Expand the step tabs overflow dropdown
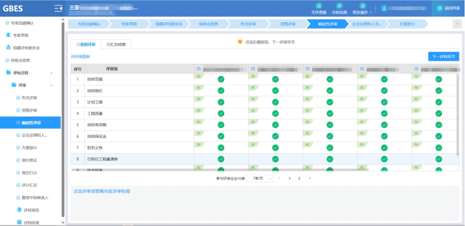The height and width of the screenshot is (226, 465). coord(457,24)
